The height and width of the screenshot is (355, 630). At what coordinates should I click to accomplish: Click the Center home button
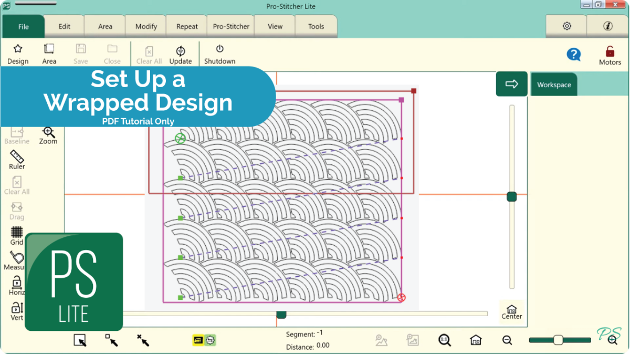pos(511,311)
